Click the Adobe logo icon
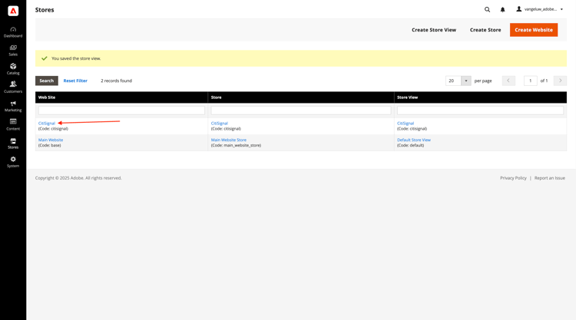The height and width of the screenshot is (320, 576). 13,11
